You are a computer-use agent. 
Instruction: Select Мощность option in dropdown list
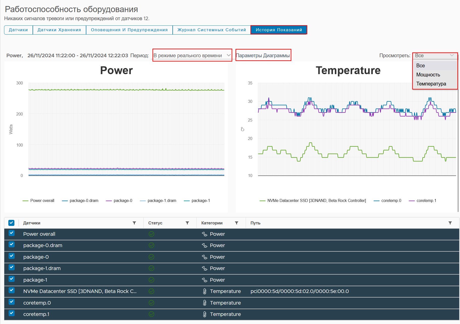[435, 75]
